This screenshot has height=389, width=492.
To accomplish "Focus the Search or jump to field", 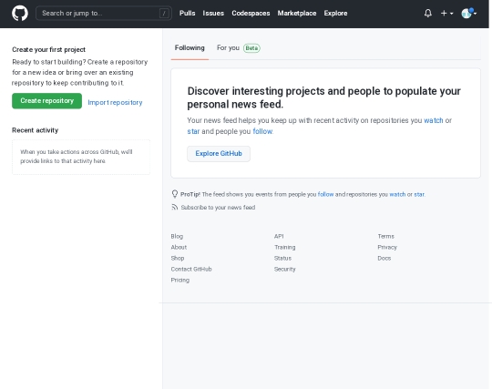I will pos(104,13).
